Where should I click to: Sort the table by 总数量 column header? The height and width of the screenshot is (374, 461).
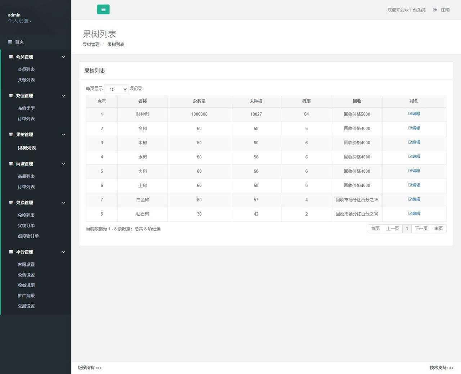199,102
